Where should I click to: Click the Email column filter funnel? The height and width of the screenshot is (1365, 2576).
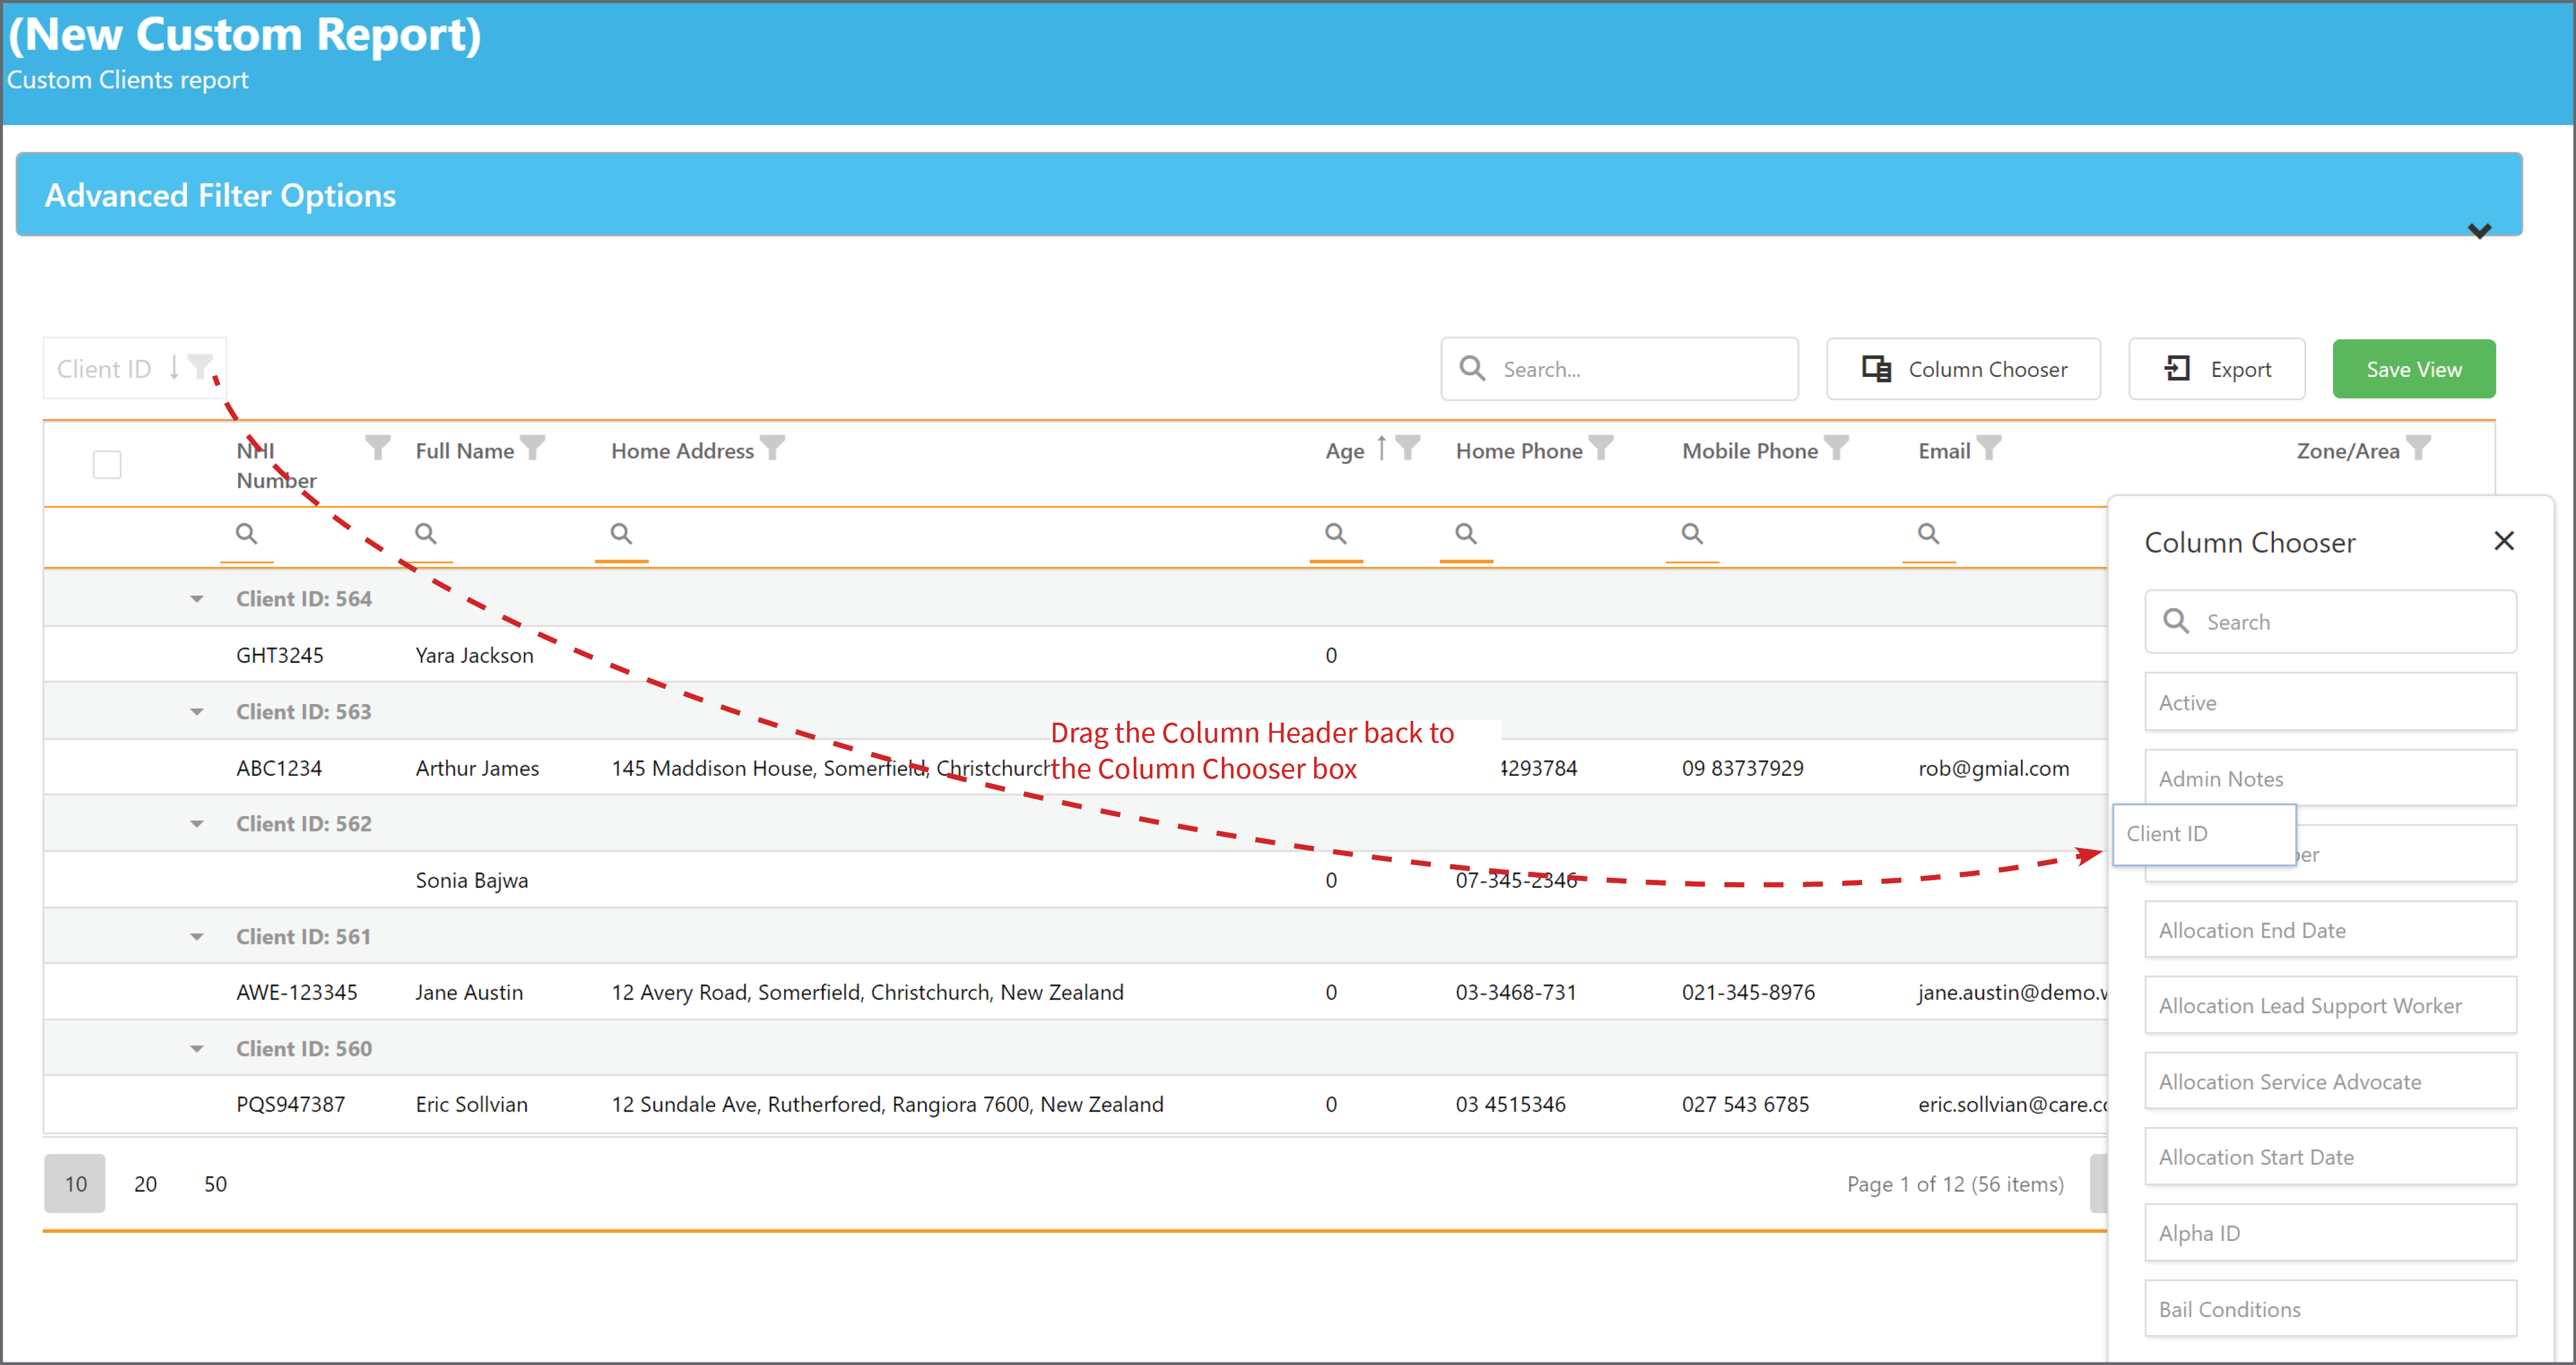(x=1989, y=448)
